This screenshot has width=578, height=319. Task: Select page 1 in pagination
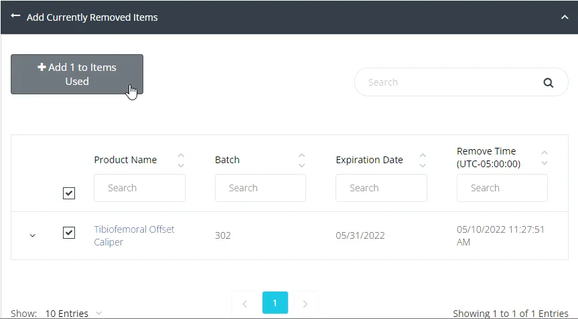(x=275, y=303)
